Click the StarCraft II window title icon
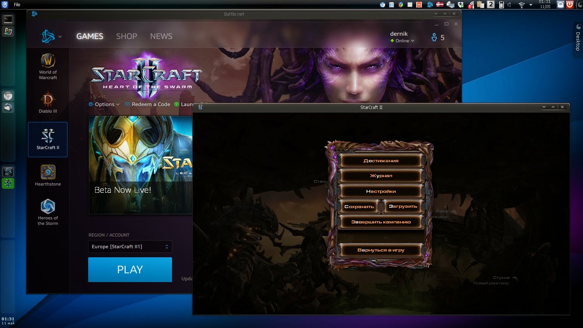The width and height of the screenshot is (583, 328). (200, 107)
